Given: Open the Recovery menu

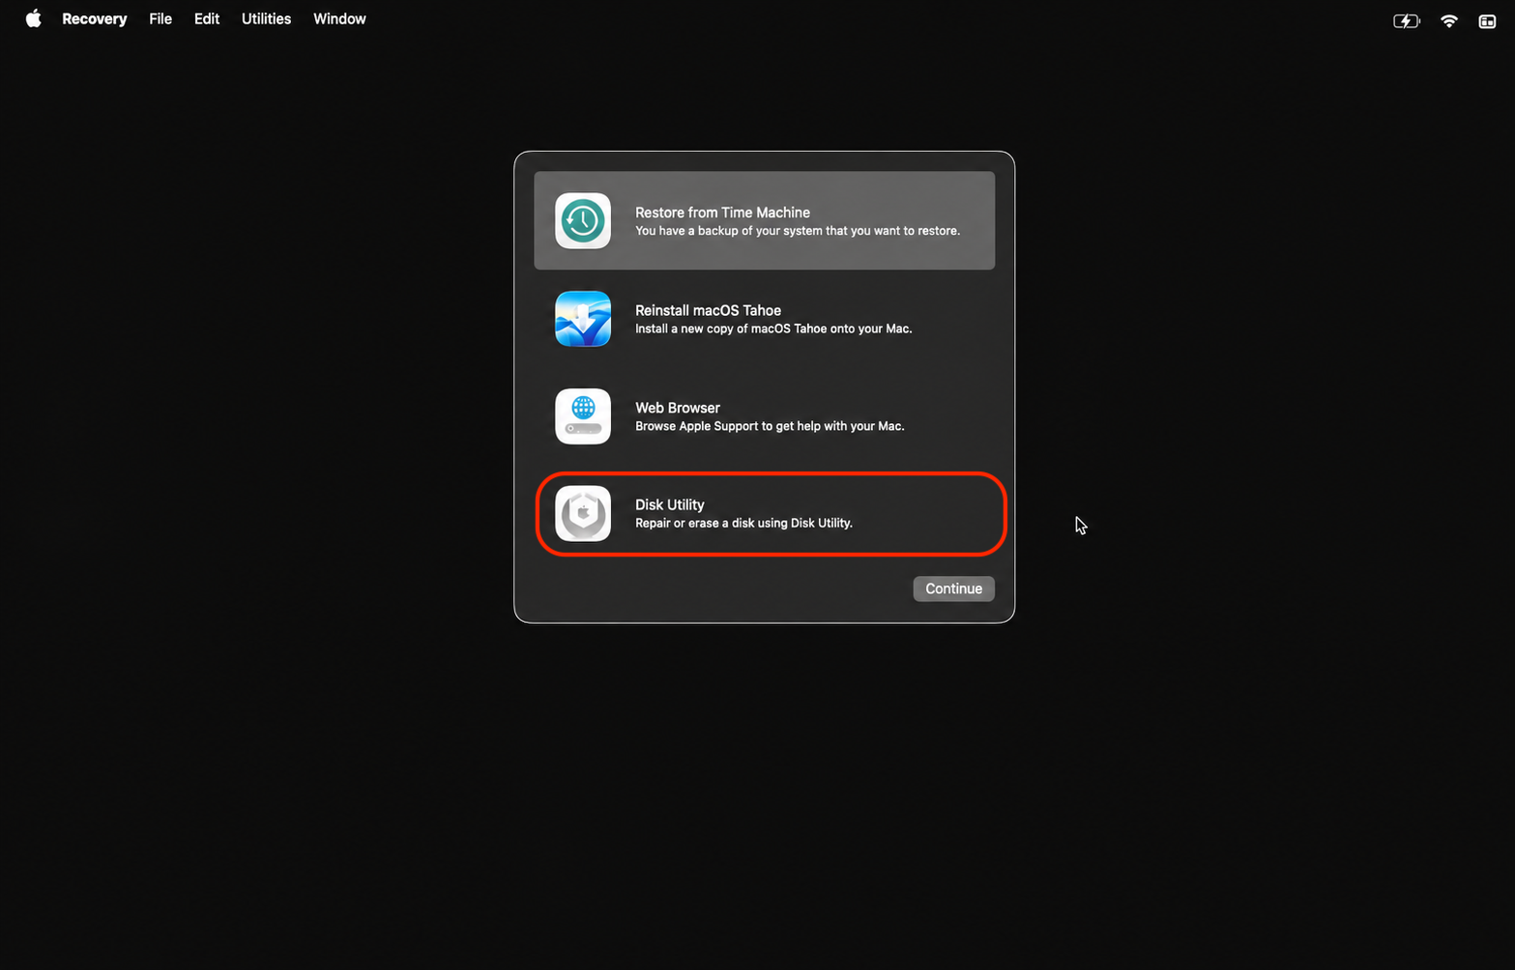Looking at the screenshot, I should pyautogui.click(x=95, y=18).
